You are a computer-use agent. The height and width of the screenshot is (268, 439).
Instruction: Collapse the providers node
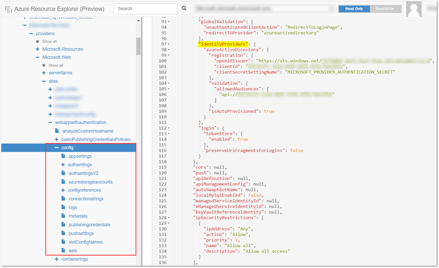tap(31, 34)
